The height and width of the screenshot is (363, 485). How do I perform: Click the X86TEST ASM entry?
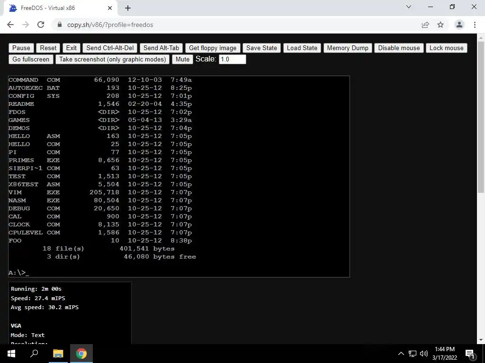[x=100, y=184]
